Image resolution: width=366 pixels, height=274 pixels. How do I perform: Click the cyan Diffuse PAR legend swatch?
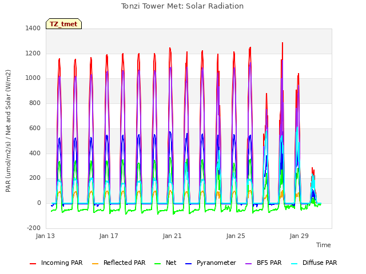(x=295, y=264)
